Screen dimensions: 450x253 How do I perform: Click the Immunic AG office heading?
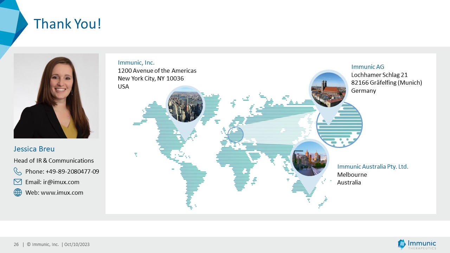click(x=368, y=67)
